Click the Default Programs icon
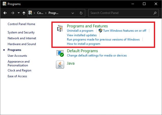The height and width of the screenshot is (115, 162). pyautogui.click(x=60, y=53)
